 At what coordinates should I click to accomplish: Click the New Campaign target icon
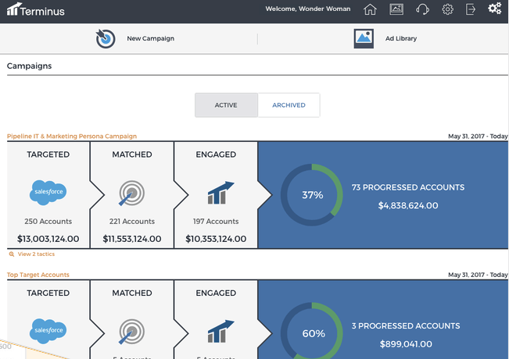106,38
